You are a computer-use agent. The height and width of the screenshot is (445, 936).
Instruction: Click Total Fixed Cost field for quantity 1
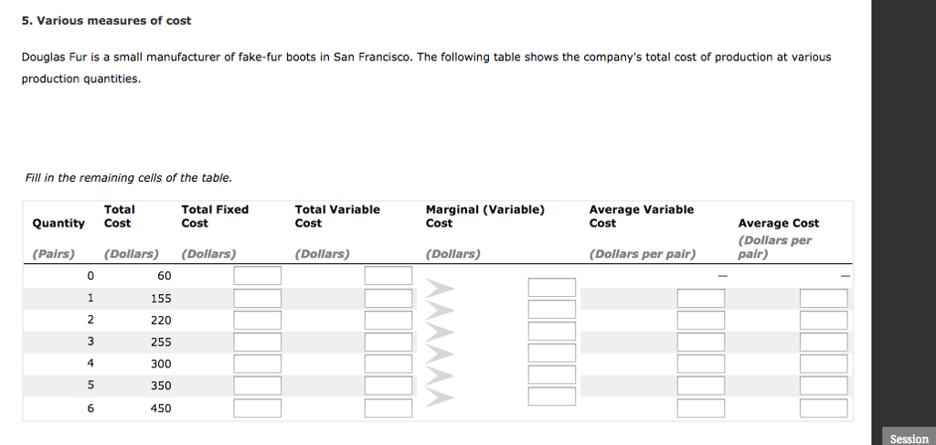[257, 298]
